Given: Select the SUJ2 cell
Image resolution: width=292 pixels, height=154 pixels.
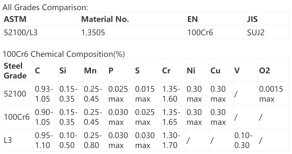Looking at the screenshot, I should click(256, 32).
